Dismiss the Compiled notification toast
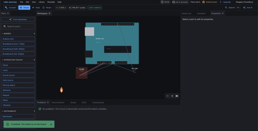The height and width of the screenshot is (131, 258). click(51, 124)
